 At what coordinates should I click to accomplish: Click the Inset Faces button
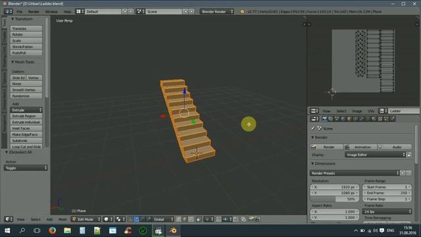tap(26, 128)
